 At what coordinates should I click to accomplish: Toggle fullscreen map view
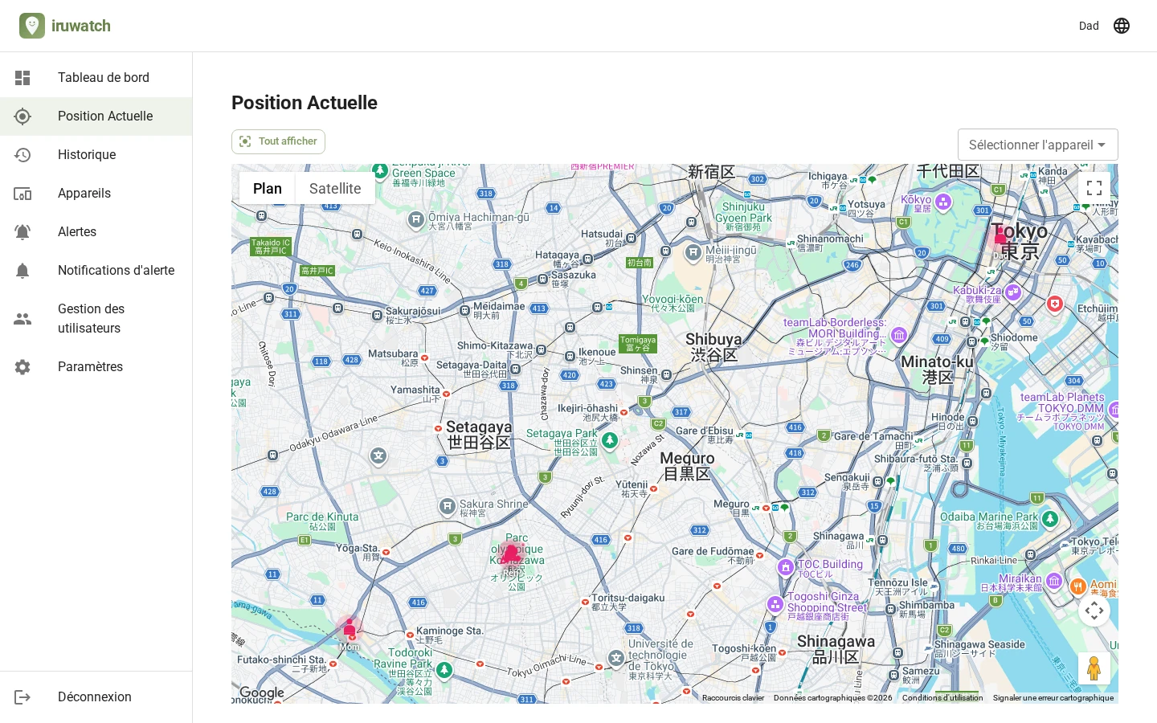point(1094,188)
